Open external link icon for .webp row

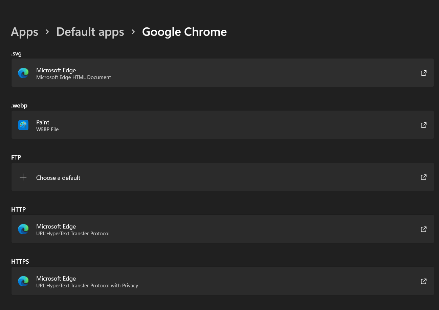click(x=423, y=125)
